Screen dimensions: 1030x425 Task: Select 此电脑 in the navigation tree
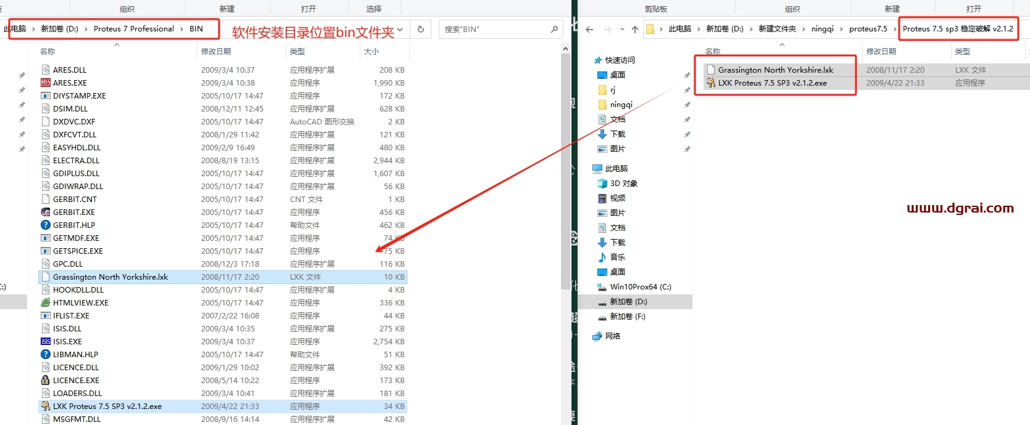(616, 168)
